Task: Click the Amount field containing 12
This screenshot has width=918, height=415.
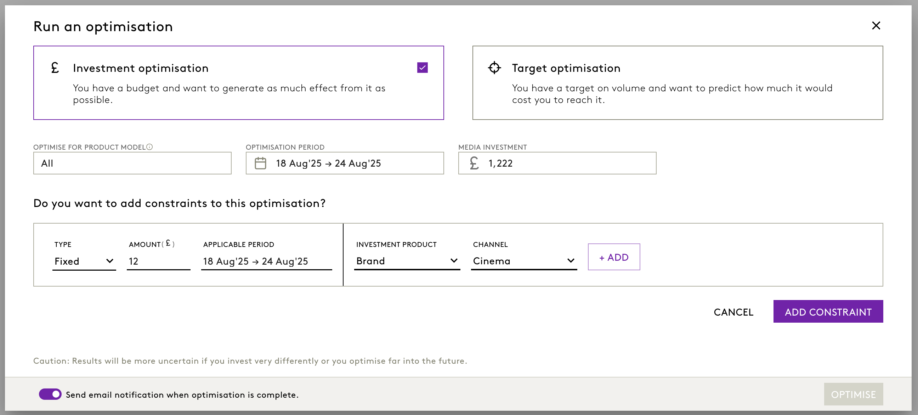Action: [158, 261]
